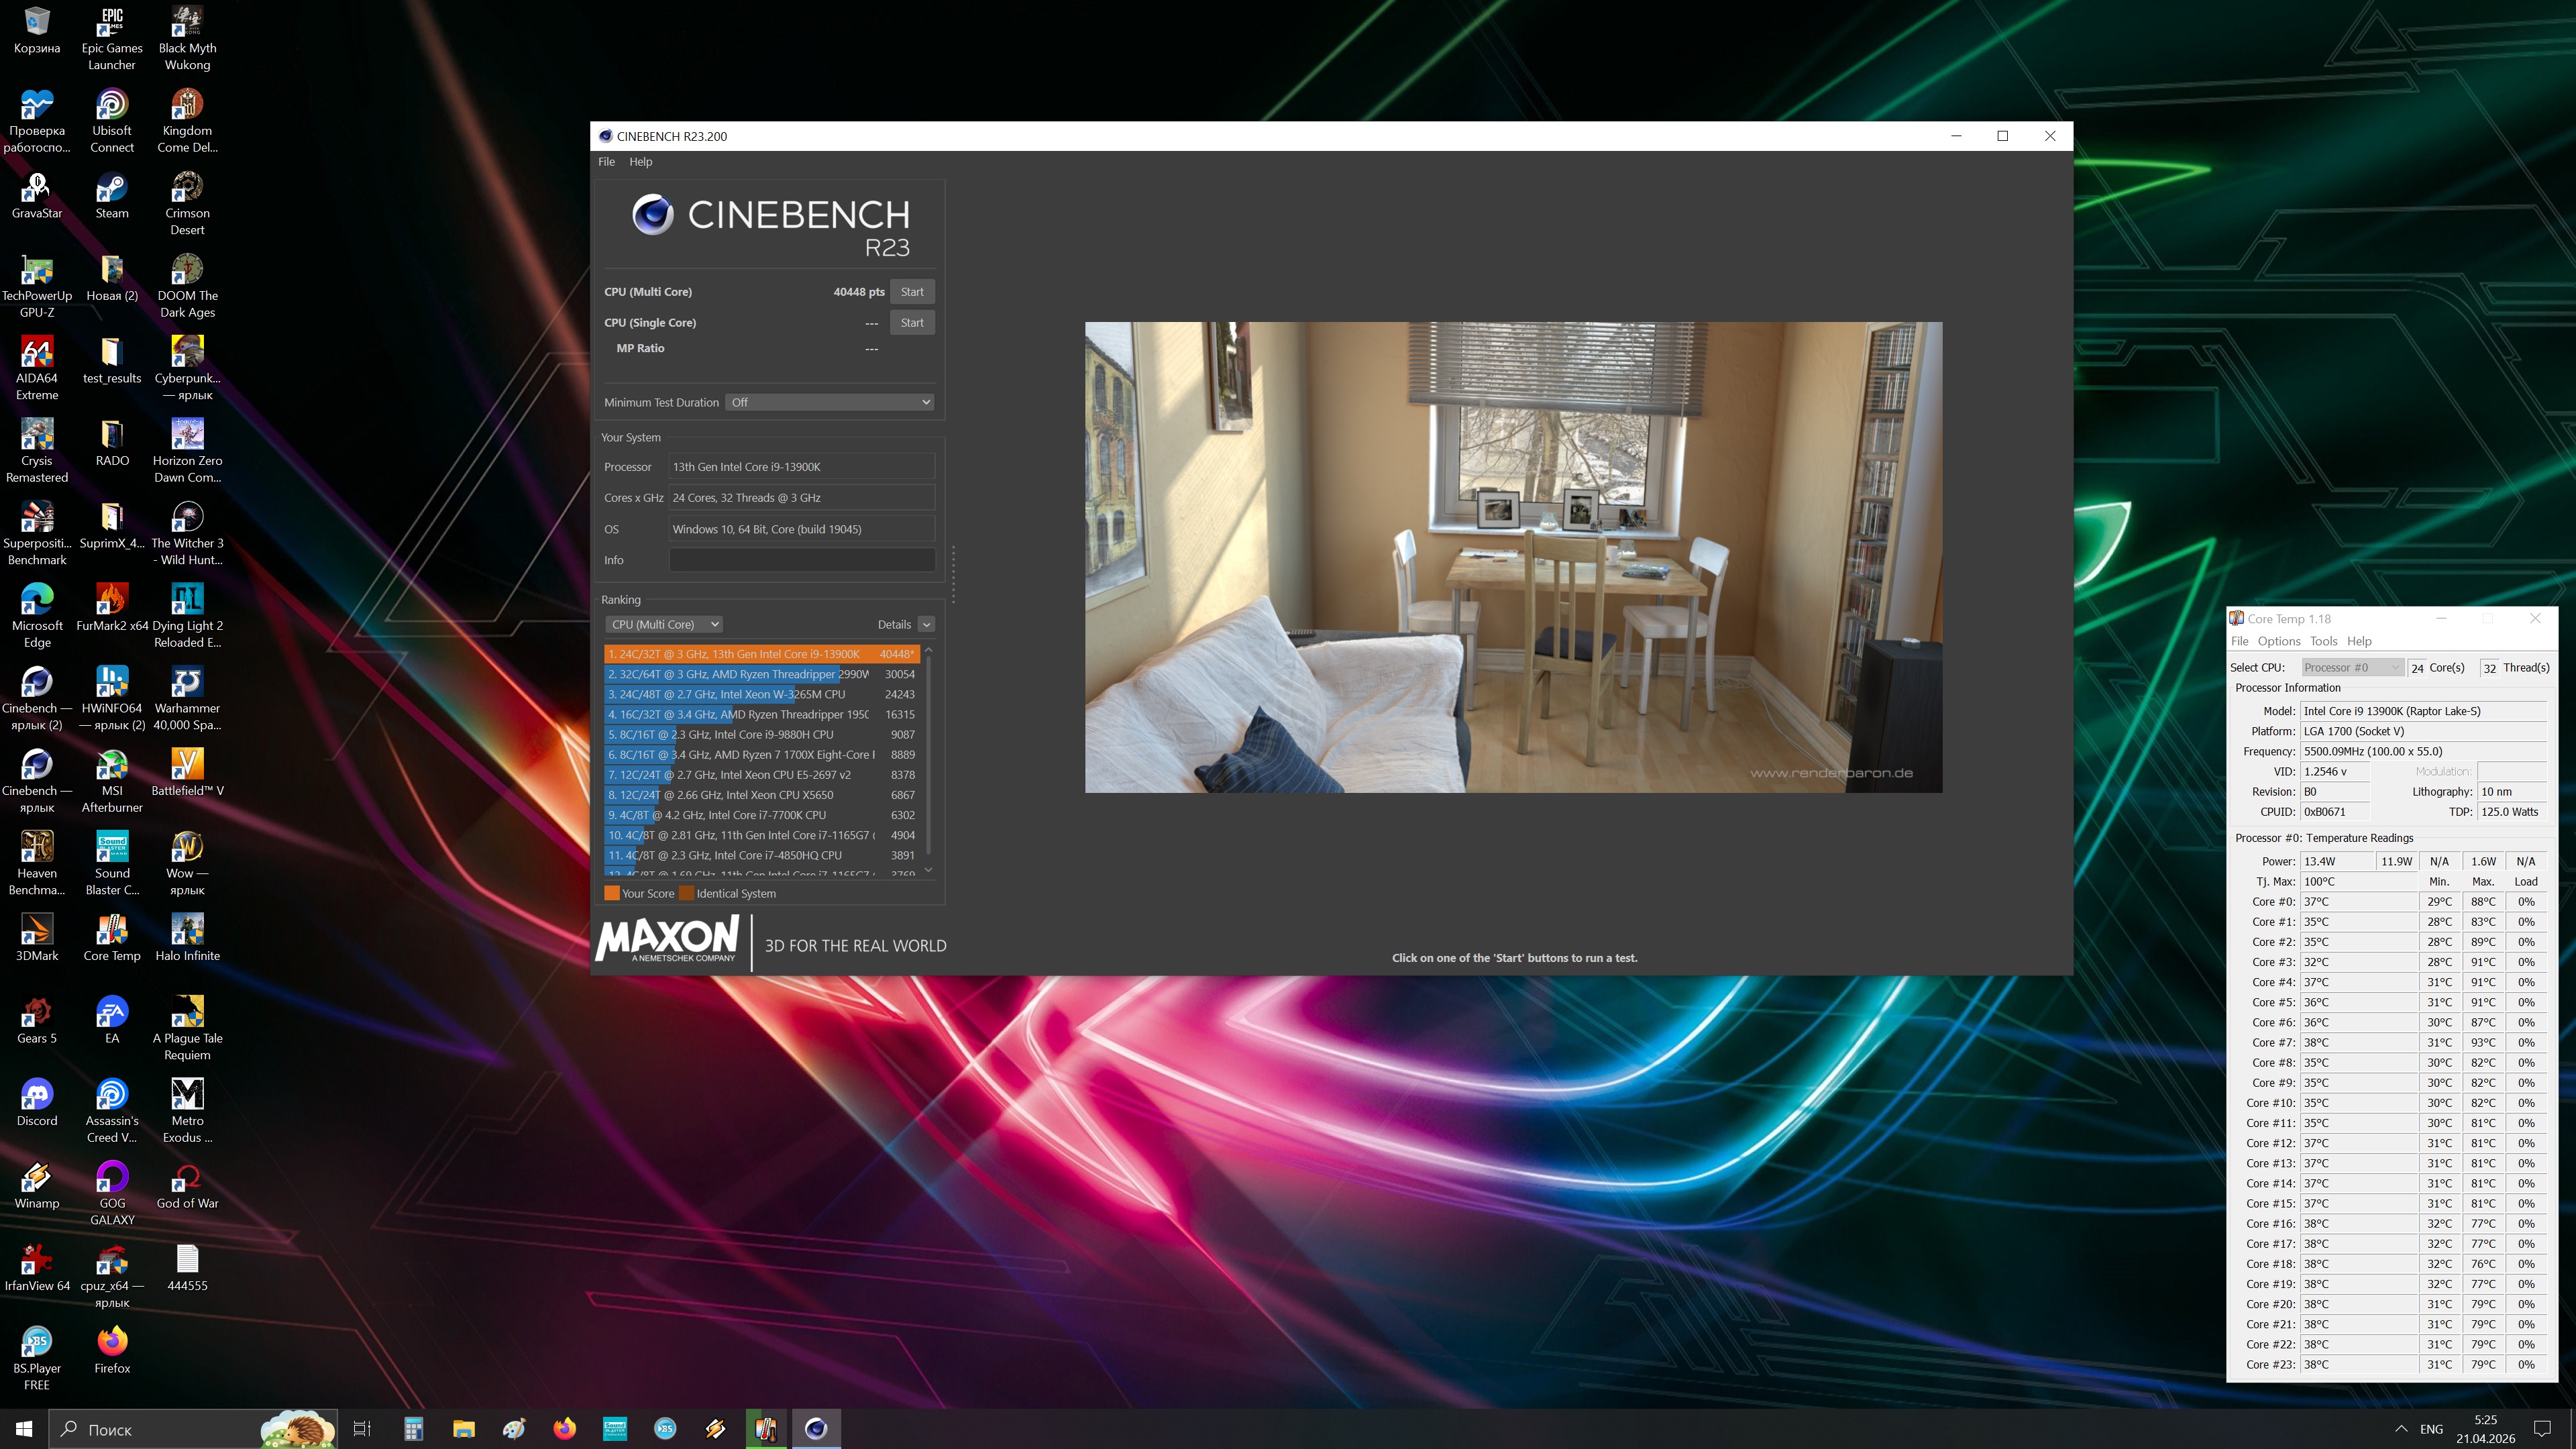Expand the Details dropdown arrow in Ranking

pos(926,624)
